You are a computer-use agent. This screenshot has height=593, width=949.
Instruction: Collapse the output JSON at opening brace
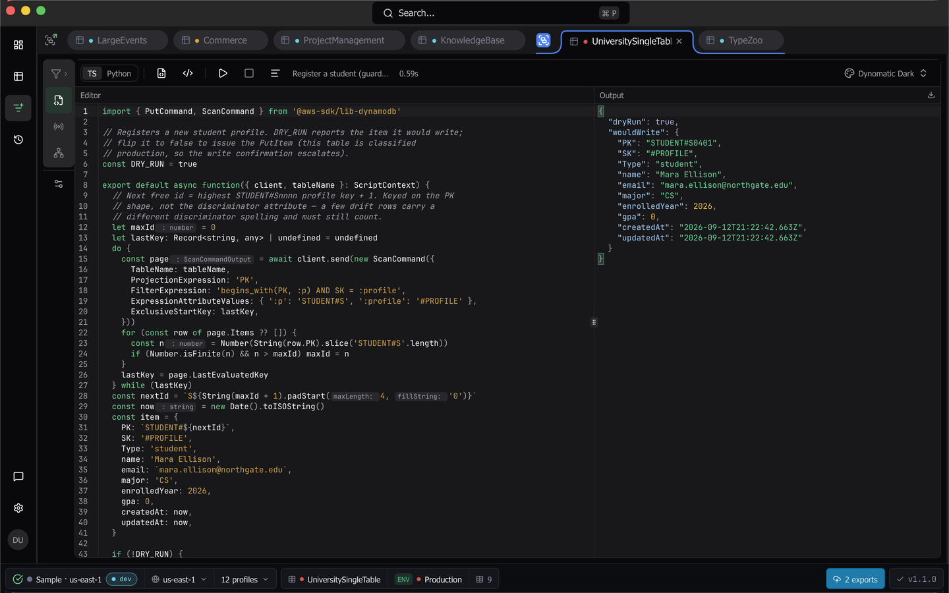coord(600,111)
